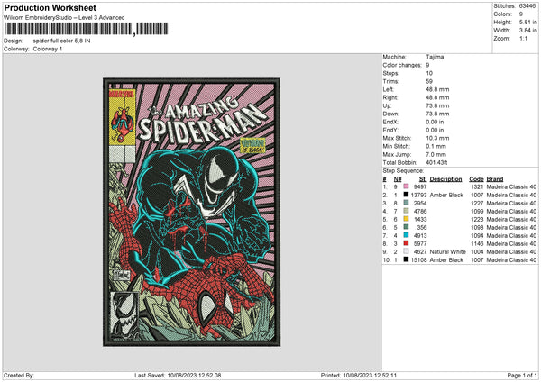Click the Last Saved timestamp '10/08/2023 12.52.08'
The image size is (541, 382).
(x=194, y=375)
